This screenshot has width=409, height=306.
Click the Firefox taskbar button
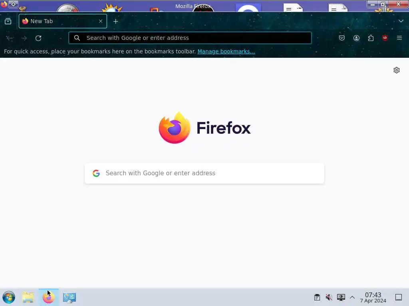coord(48,297)
